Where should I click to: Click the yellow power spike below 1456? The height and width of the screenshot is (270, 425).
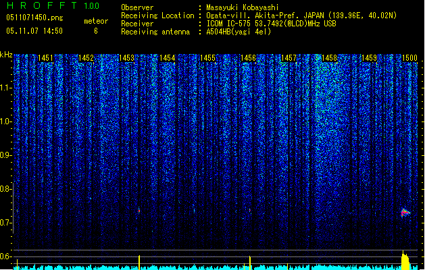(249, 263)
